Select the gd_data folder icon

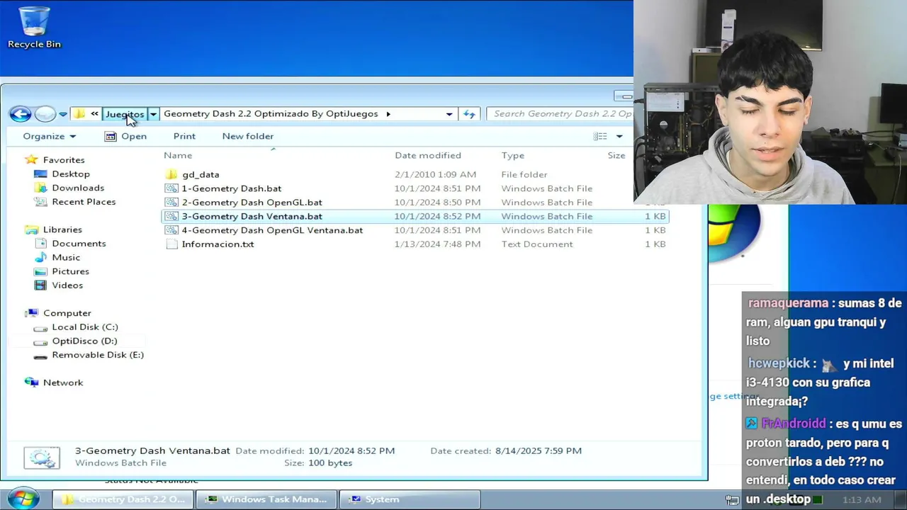point(171,174)
